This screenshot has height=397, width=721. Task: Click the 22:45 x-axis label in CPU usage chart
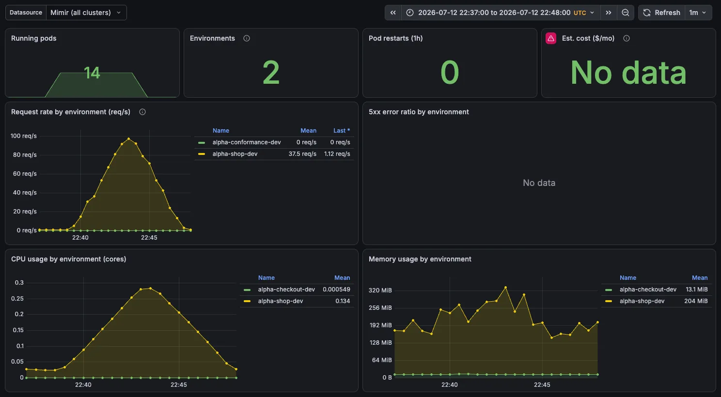point(179,385)
